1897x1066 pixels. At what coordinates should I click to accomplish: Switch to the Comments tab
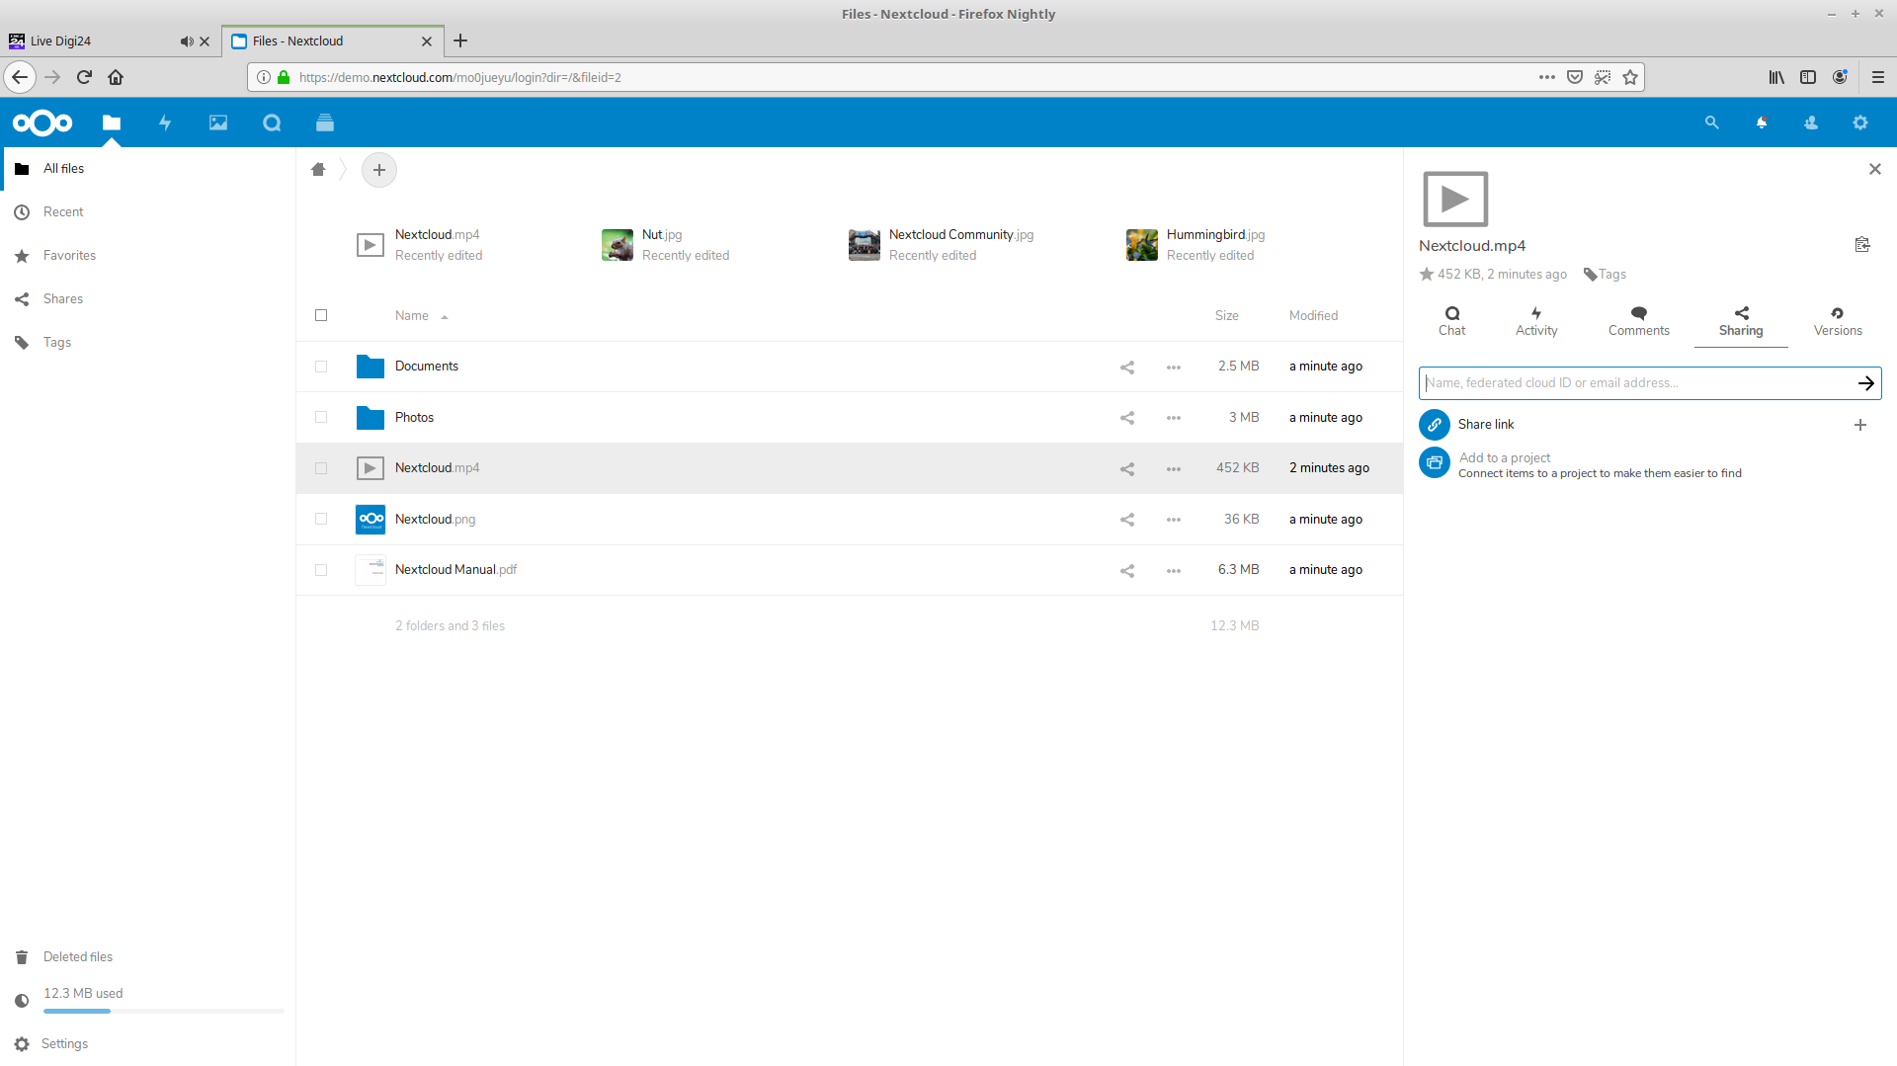1637,321
